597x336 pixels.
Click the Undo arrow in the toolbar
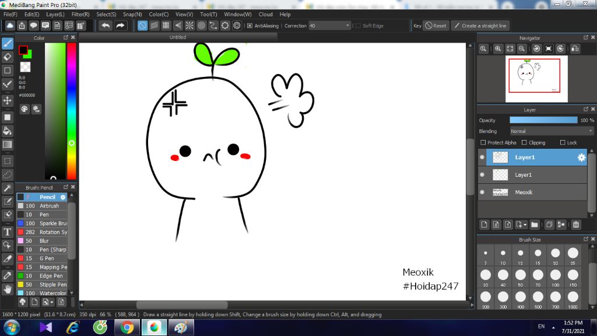tap(106, 26)
